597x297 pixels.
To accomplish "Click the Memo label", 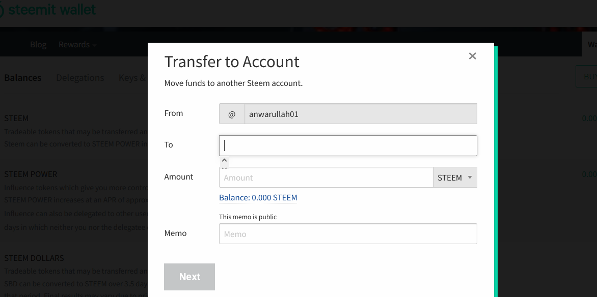I will tap(176, 233).
